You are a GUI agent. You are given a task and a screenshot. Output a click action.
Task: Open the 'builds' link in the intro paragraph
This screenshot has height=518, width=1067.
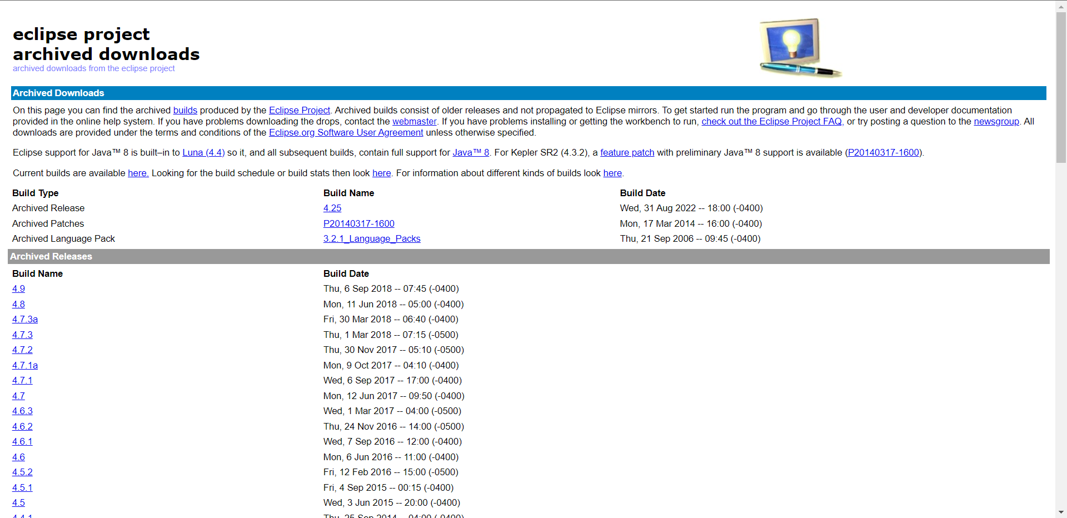pyautogui.click(x=185, y=110)
